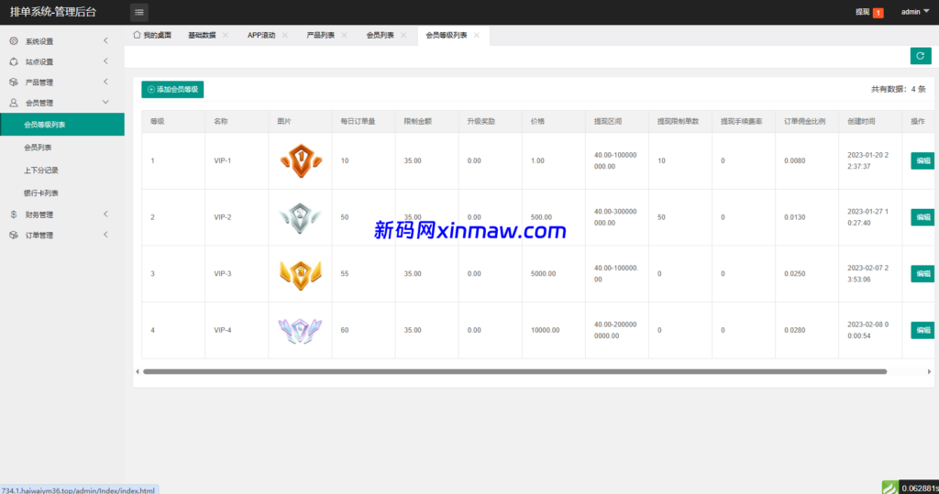The width and height of the screenshot is (939, 494).
Task: Click the 共有数据 count text
Action: (x=898, y=89)
